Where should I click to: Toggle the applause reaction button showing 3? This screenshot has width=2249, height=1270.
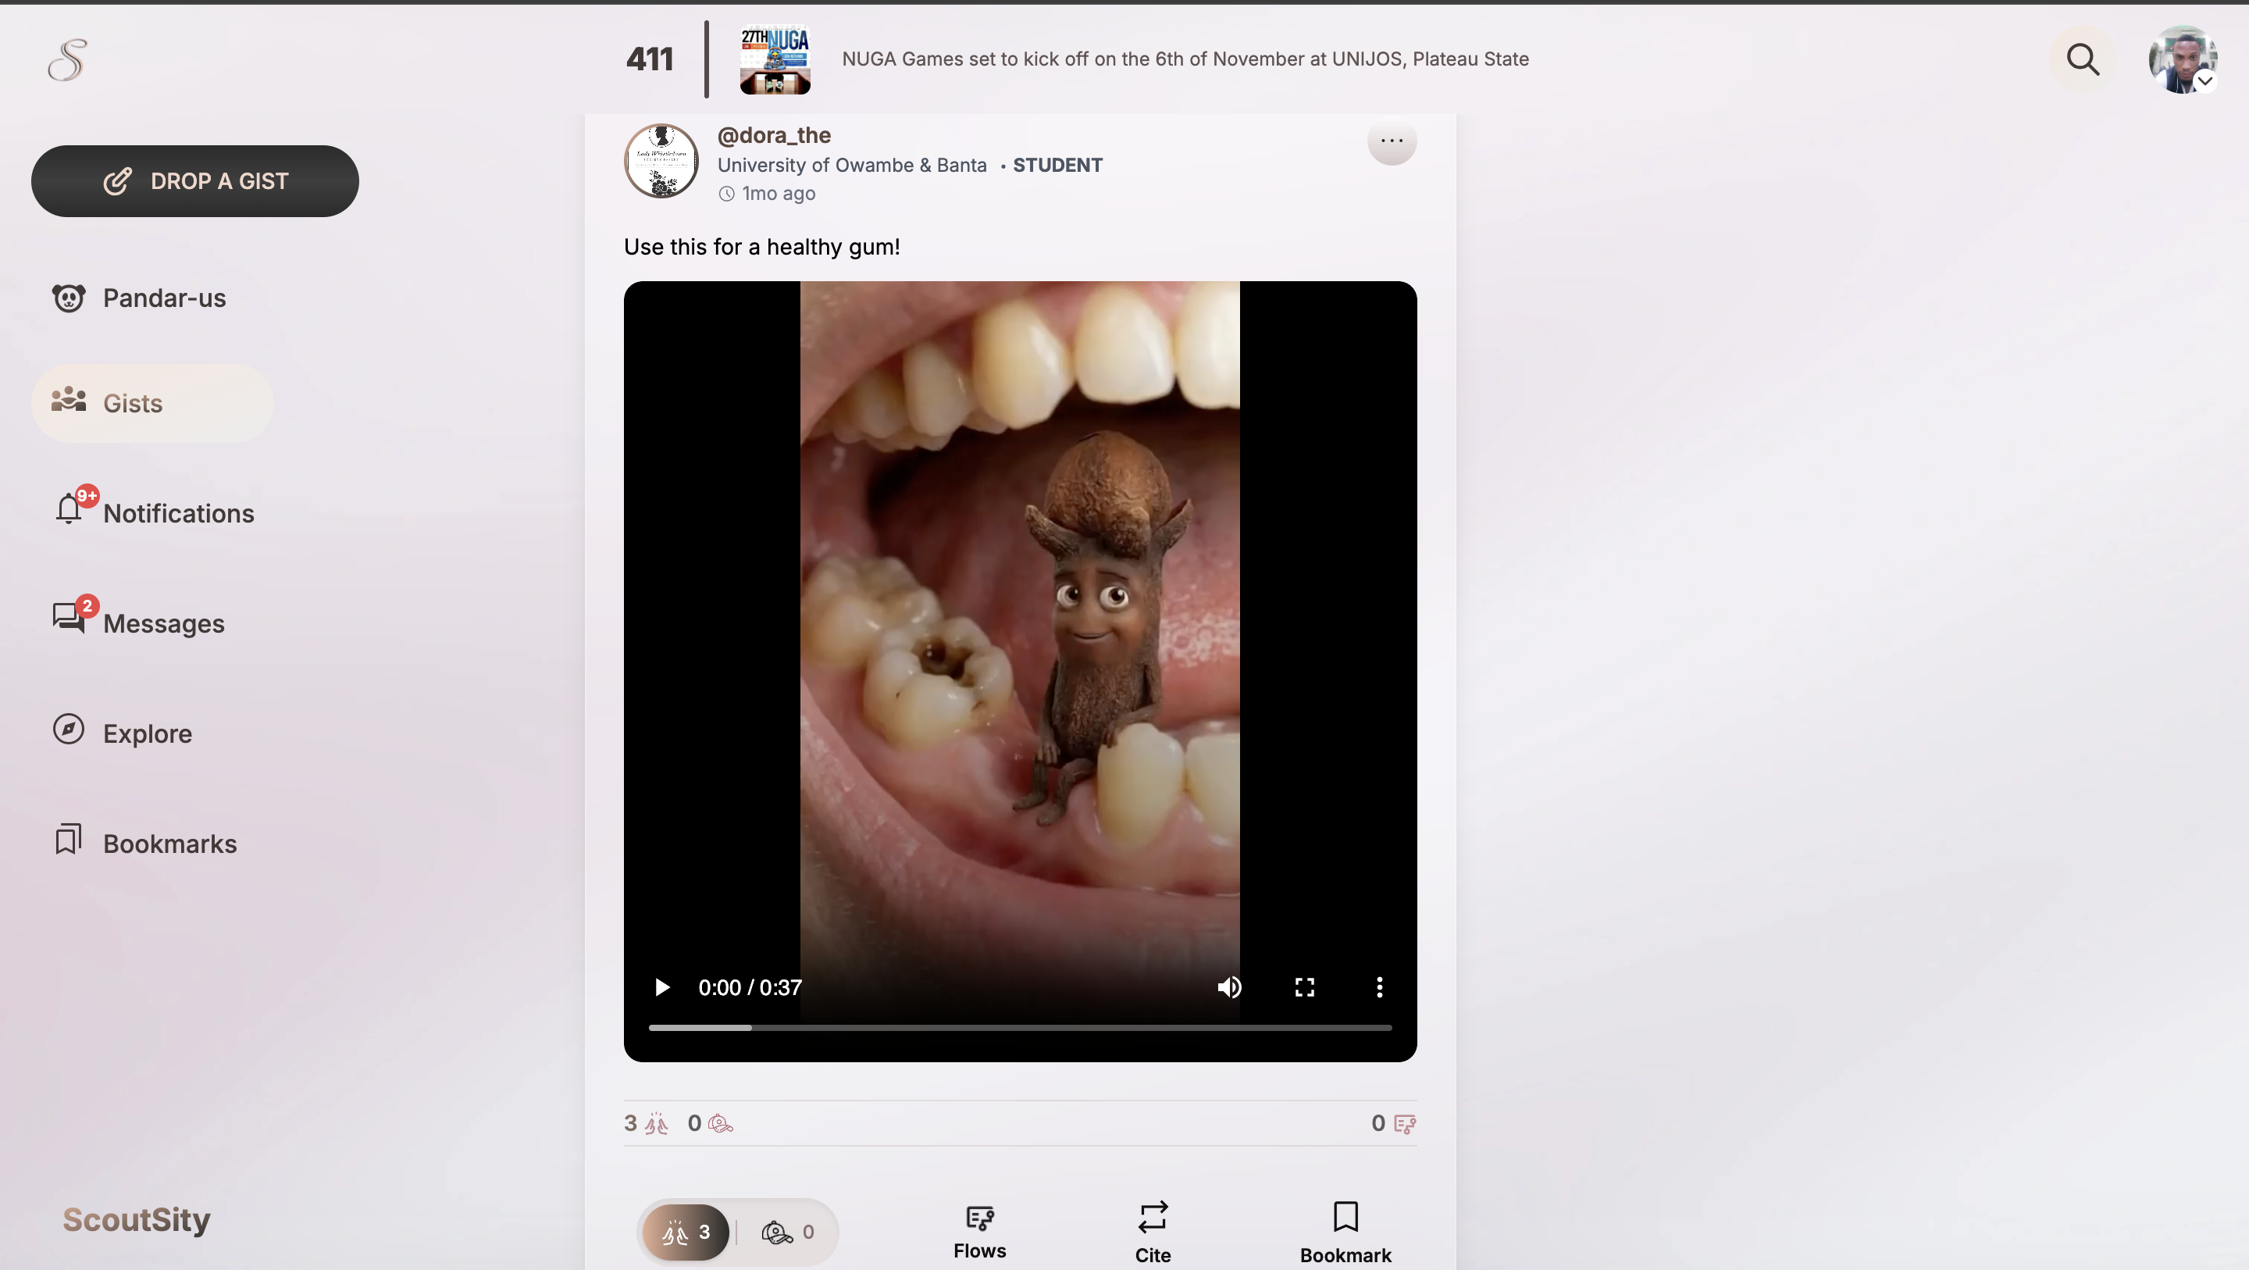(686, 1233)
